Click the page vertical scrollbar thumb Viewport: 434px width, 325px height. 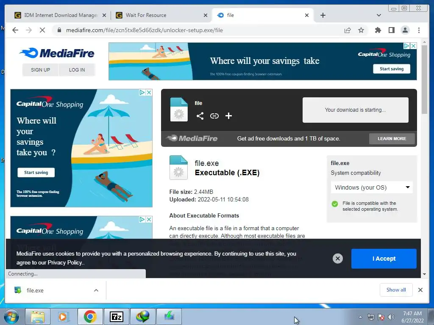[x=425, y=80]
